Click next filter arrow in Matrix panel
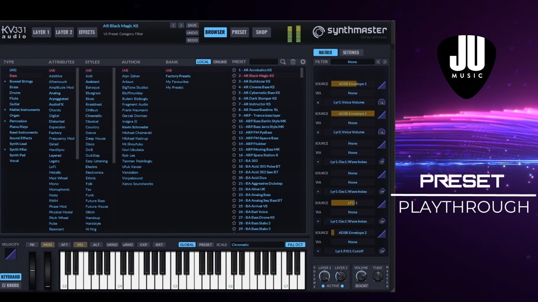Image resolution: width=538 pixels, height=302 pixels. pos(385,62)
